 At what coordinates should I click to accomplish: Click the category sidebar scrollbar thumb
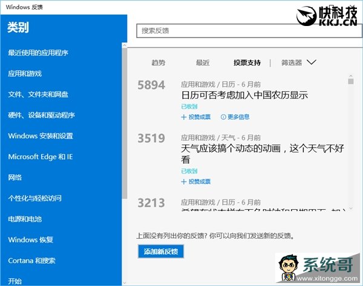125,123
